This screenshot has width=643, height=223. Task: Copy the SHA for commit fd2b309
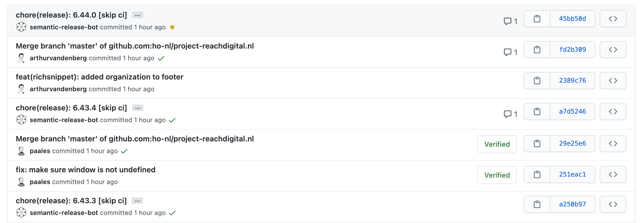coord(537,49)
